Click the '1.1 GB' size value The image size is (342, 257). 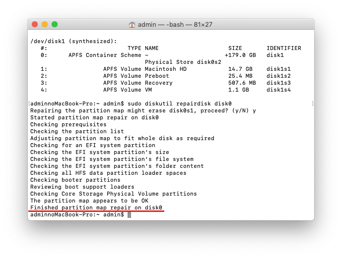point(239,90)
